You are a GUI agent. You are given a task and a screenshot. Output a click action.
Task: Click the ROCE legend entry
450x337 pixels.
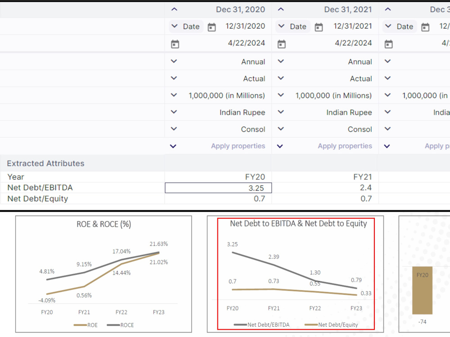coord(121,325)
